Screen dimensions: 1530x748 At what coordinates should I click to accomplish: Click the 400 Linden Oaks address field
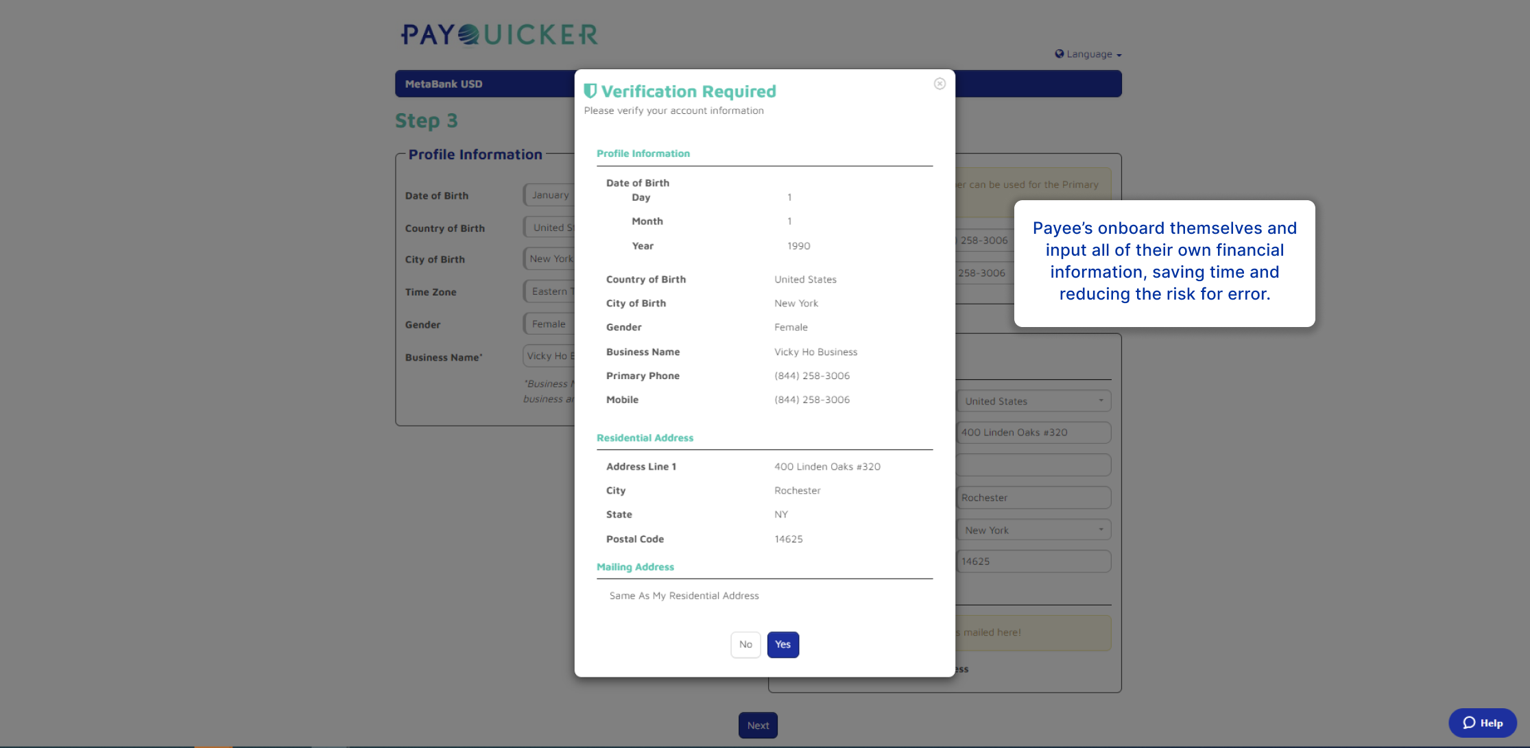pos(1033,433)
